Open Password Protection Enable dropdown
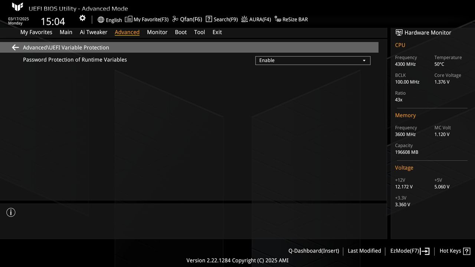Viewport: 475px width, 267px height. click(313, 60)
